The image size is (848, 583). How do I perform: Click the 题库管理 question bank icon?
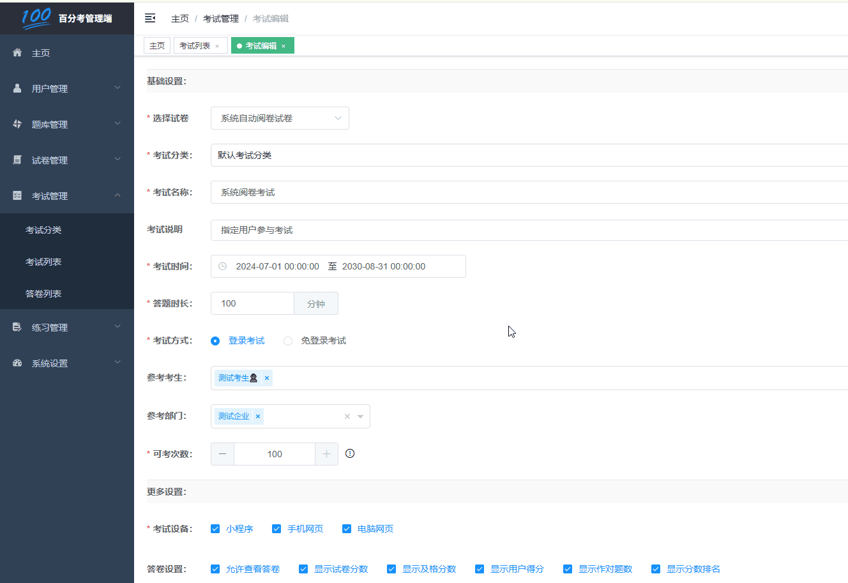coord(17,124)
